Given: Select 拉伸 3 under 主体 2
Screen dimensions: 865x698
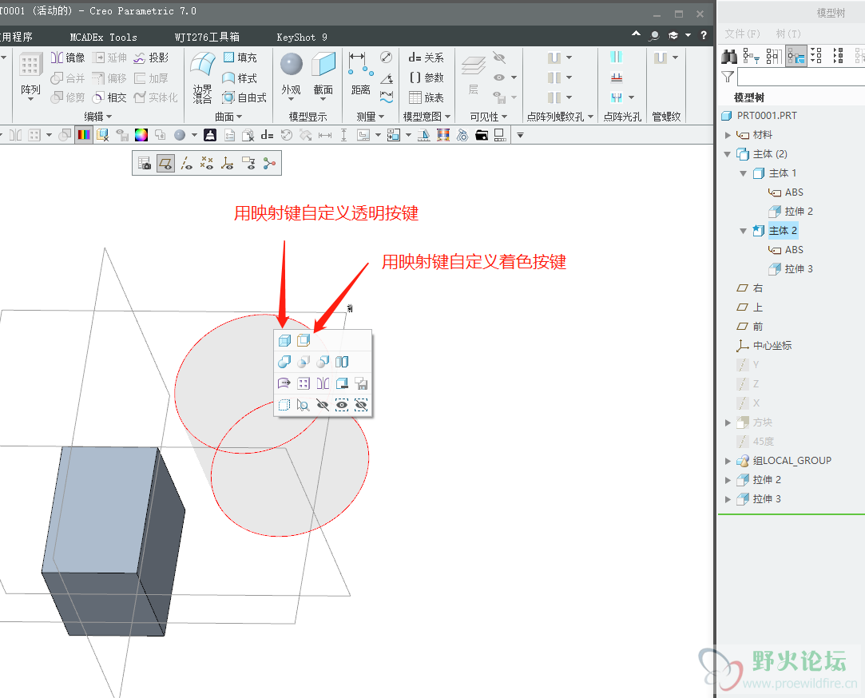Looking at the screenshot, I should click(798, 269).
